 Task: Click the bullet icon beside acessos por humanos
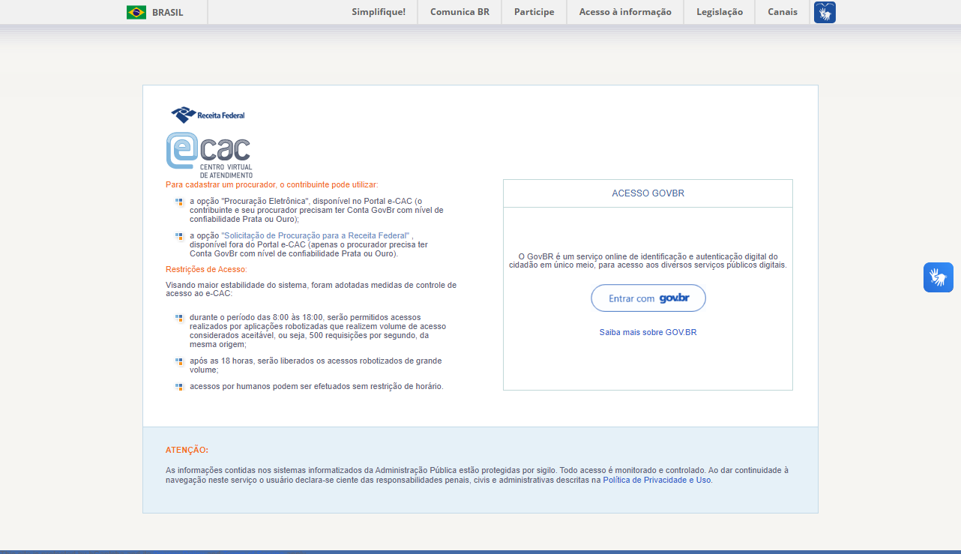click(x=179, y=387)
